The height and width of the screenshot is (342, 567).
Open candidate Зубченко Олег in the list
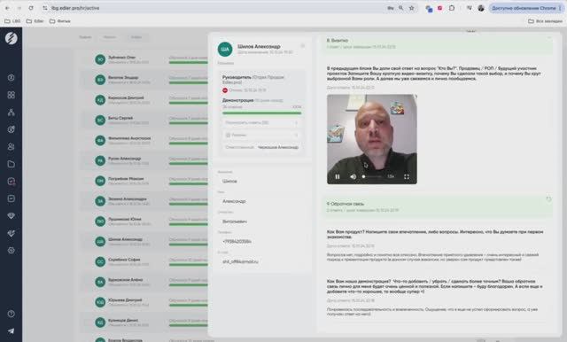[144, 59]
